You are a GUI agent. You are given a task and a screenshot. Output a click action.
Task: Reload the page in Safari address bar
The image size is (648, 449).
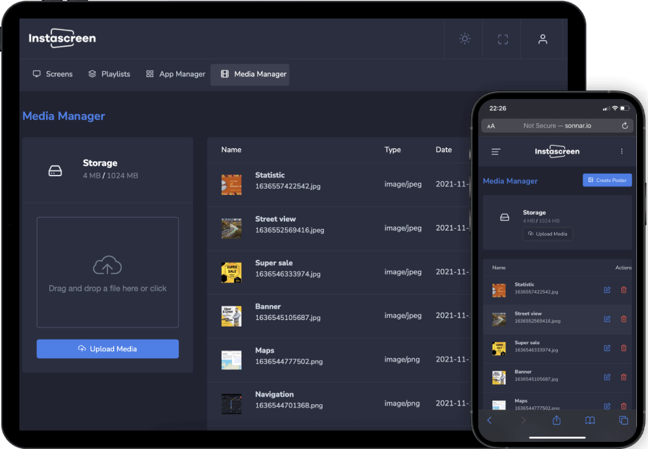click(x=625, y=126)
